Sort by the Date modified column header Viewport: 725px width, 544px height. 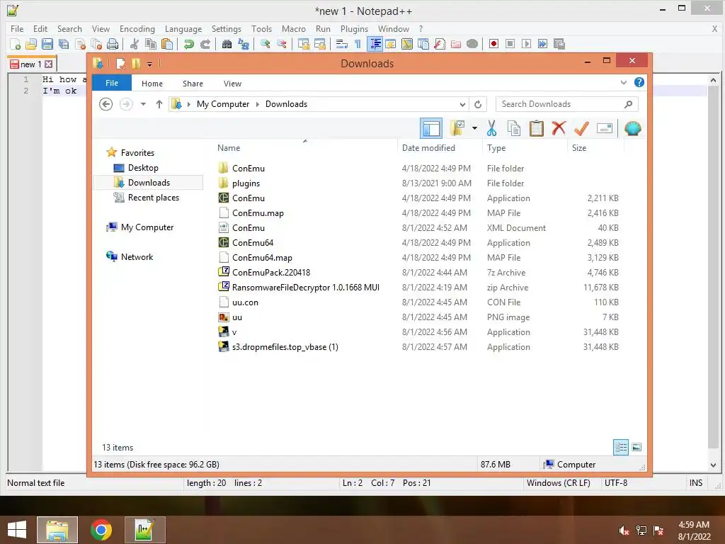[x=439, y=147]
